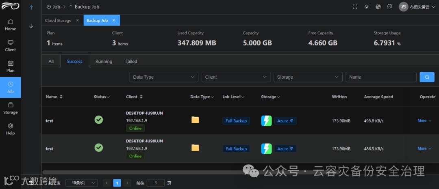439x189 pixels.
Task: Open the Home section in sidebar
Action: click(10, 25)
